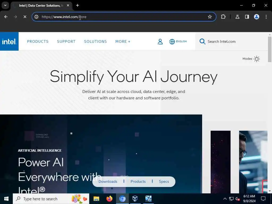Open VirtualBox cube icon in taskbar
This screenshot has width=272, height=204.
tap(135, 199)
